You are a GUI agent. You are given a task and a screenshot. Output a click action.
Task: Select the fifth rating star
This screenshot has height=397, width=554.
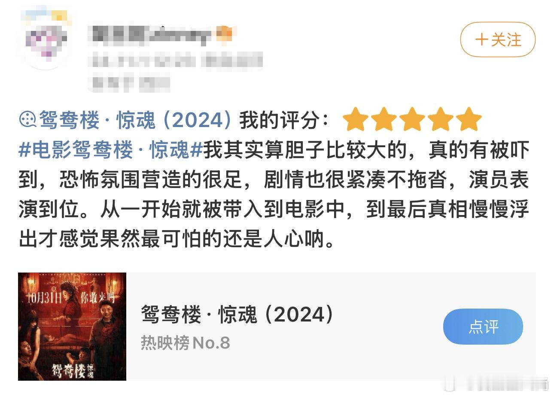[x=468, y=120]
